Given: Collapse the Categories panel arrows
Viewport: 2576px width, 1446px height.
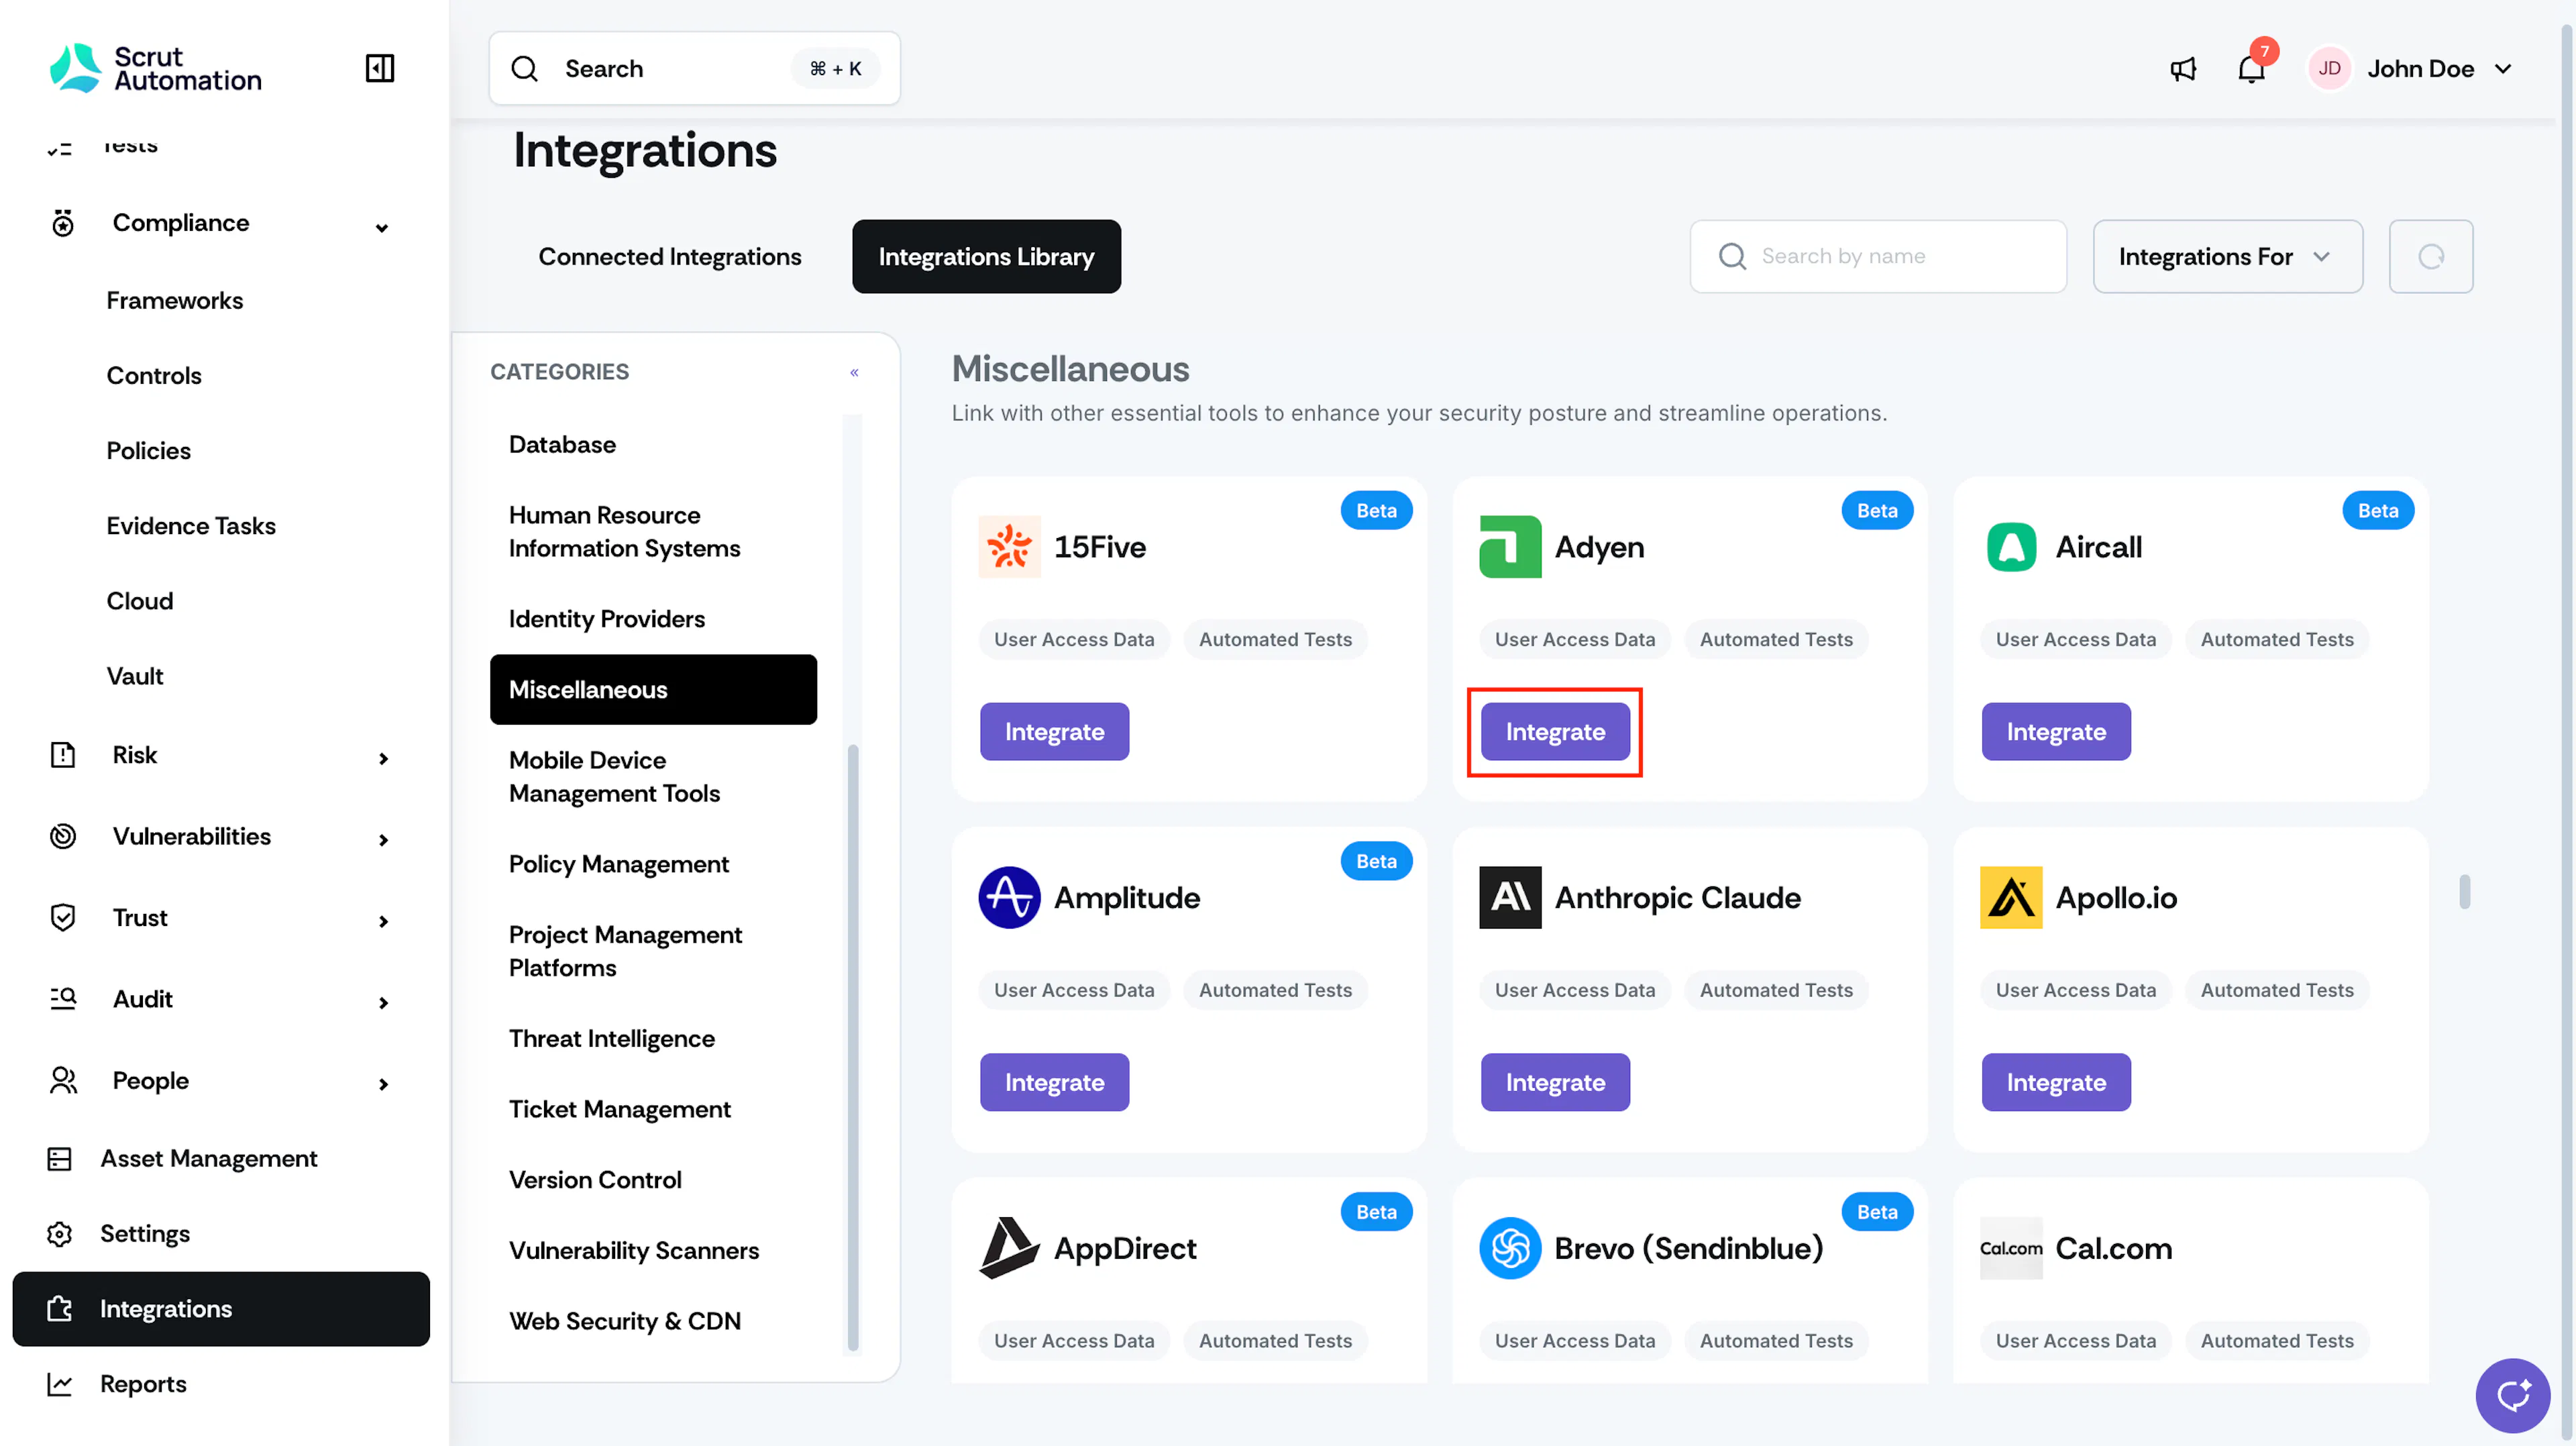Looking at the screenshot, I should (x=854, y=372).
